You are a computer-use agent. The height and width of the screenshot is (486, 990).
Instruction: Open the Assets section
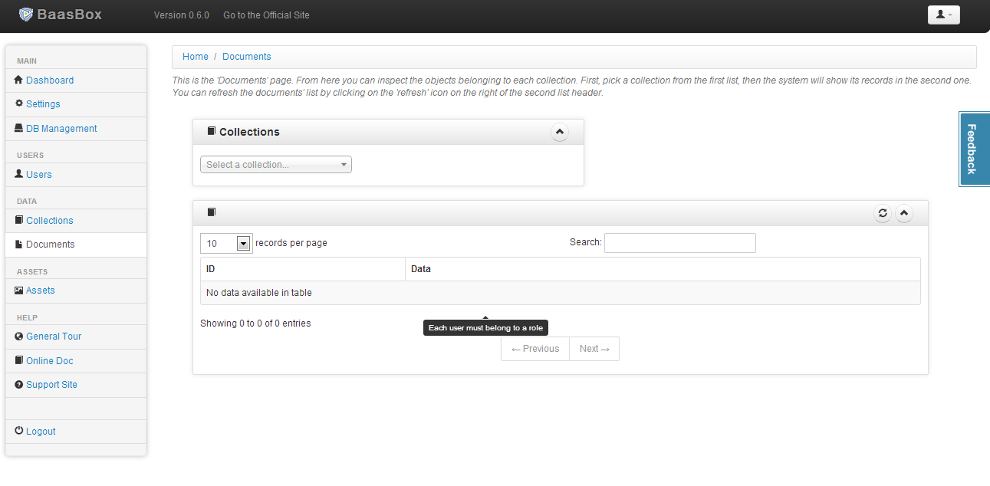pos(41,290)
